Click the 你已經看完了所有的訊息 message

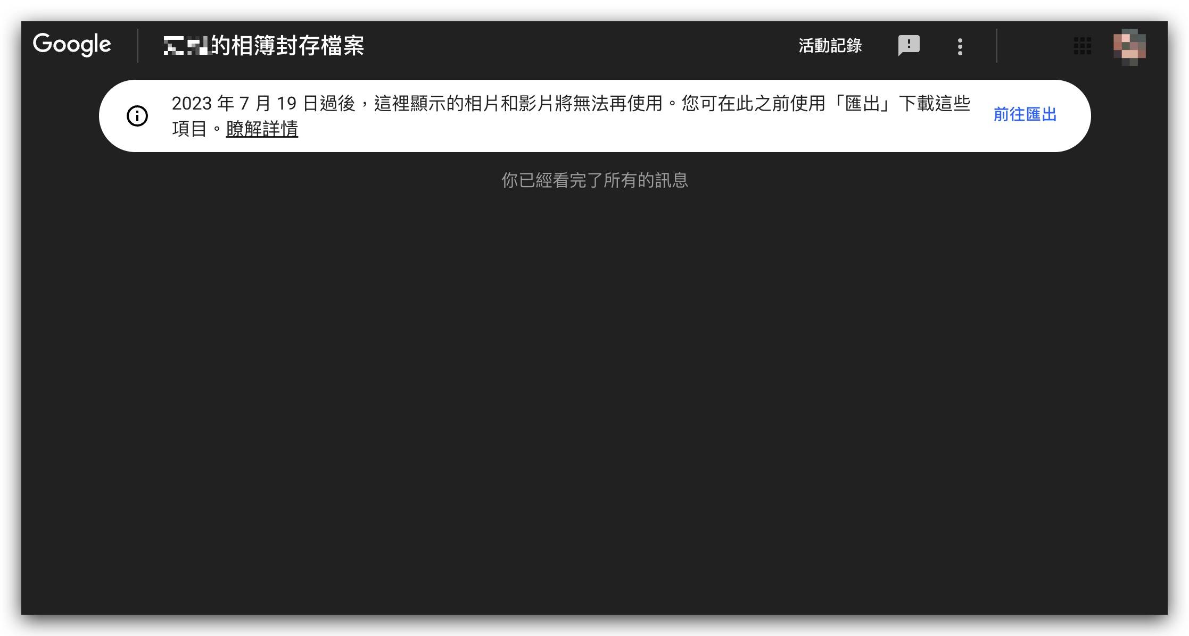click(594, 180)
